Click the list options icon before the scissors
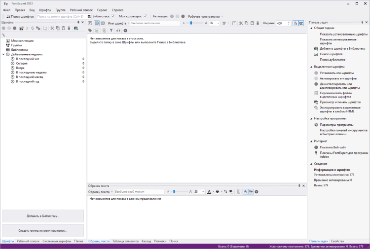Viewport: 370px width, 249px height. pos(234,23)
